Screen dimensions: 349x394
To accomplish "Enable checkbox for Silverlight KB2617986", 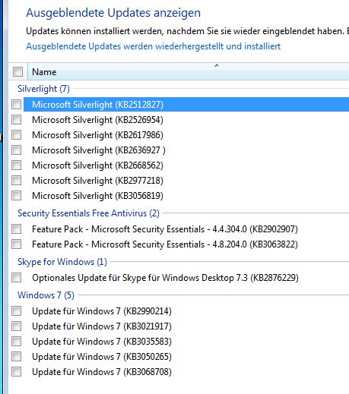I will [16, 134].
